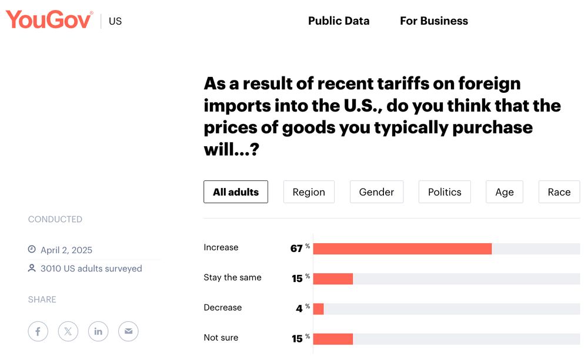
Task: Filter results by Age
Action: point(505,192)
